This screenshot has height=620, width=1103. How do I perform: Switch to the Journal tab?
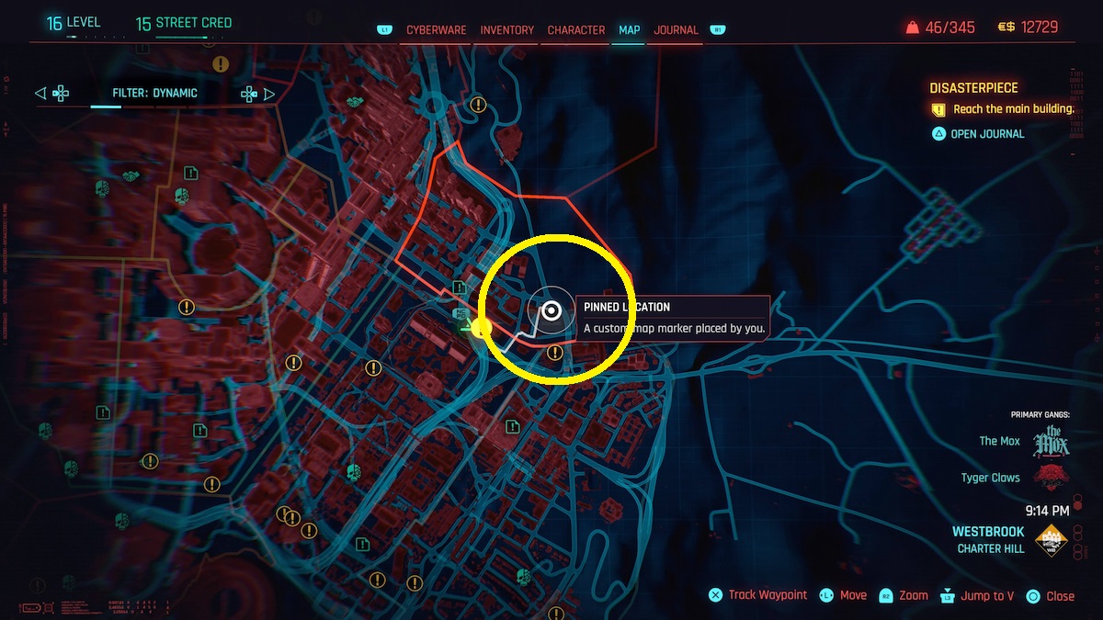click(x=675, y=29)
